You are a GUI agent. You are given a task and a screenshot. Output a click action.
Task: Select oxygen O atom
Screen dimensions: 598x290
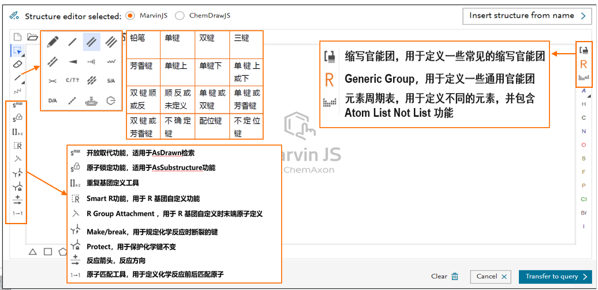point(584,145)
